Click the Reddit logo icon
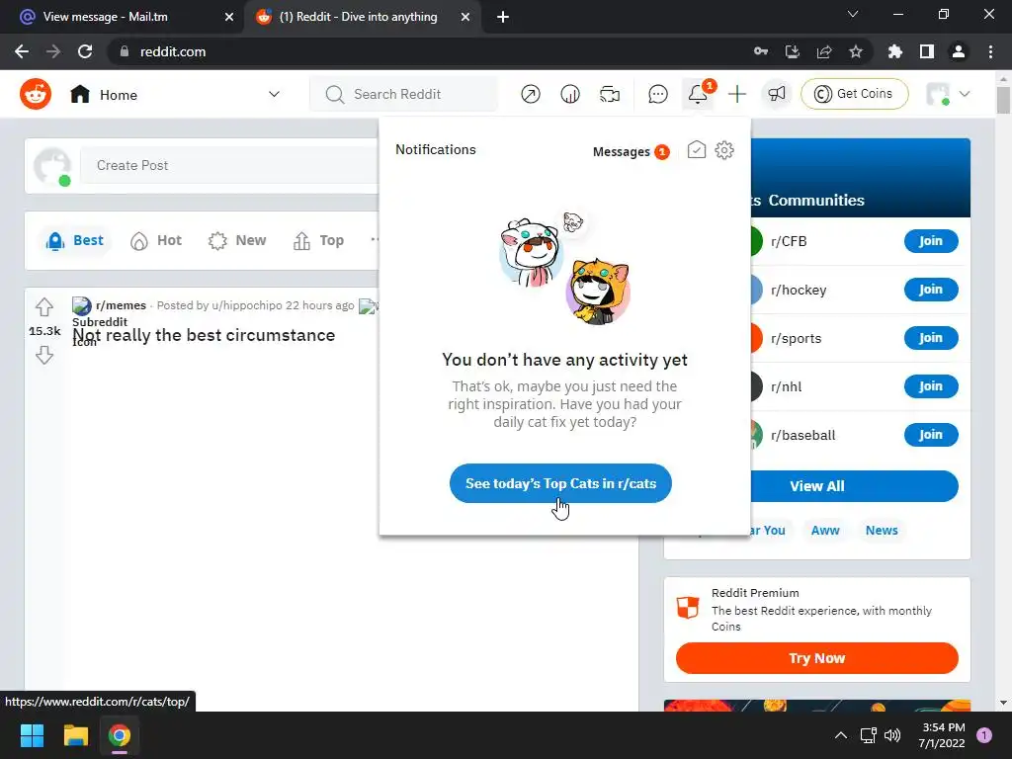 tap(36, 94)
